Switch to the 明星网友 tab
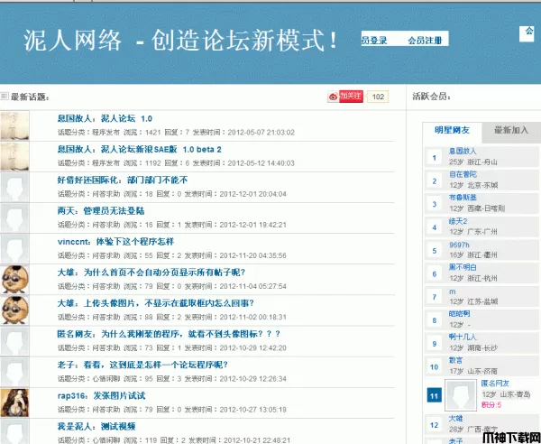Screen dimensions: 541x444 point(452,130)
